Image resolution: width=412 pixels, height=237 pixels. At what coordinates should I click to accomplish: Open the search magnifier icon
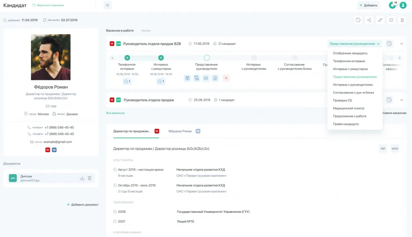pos(107,5)
